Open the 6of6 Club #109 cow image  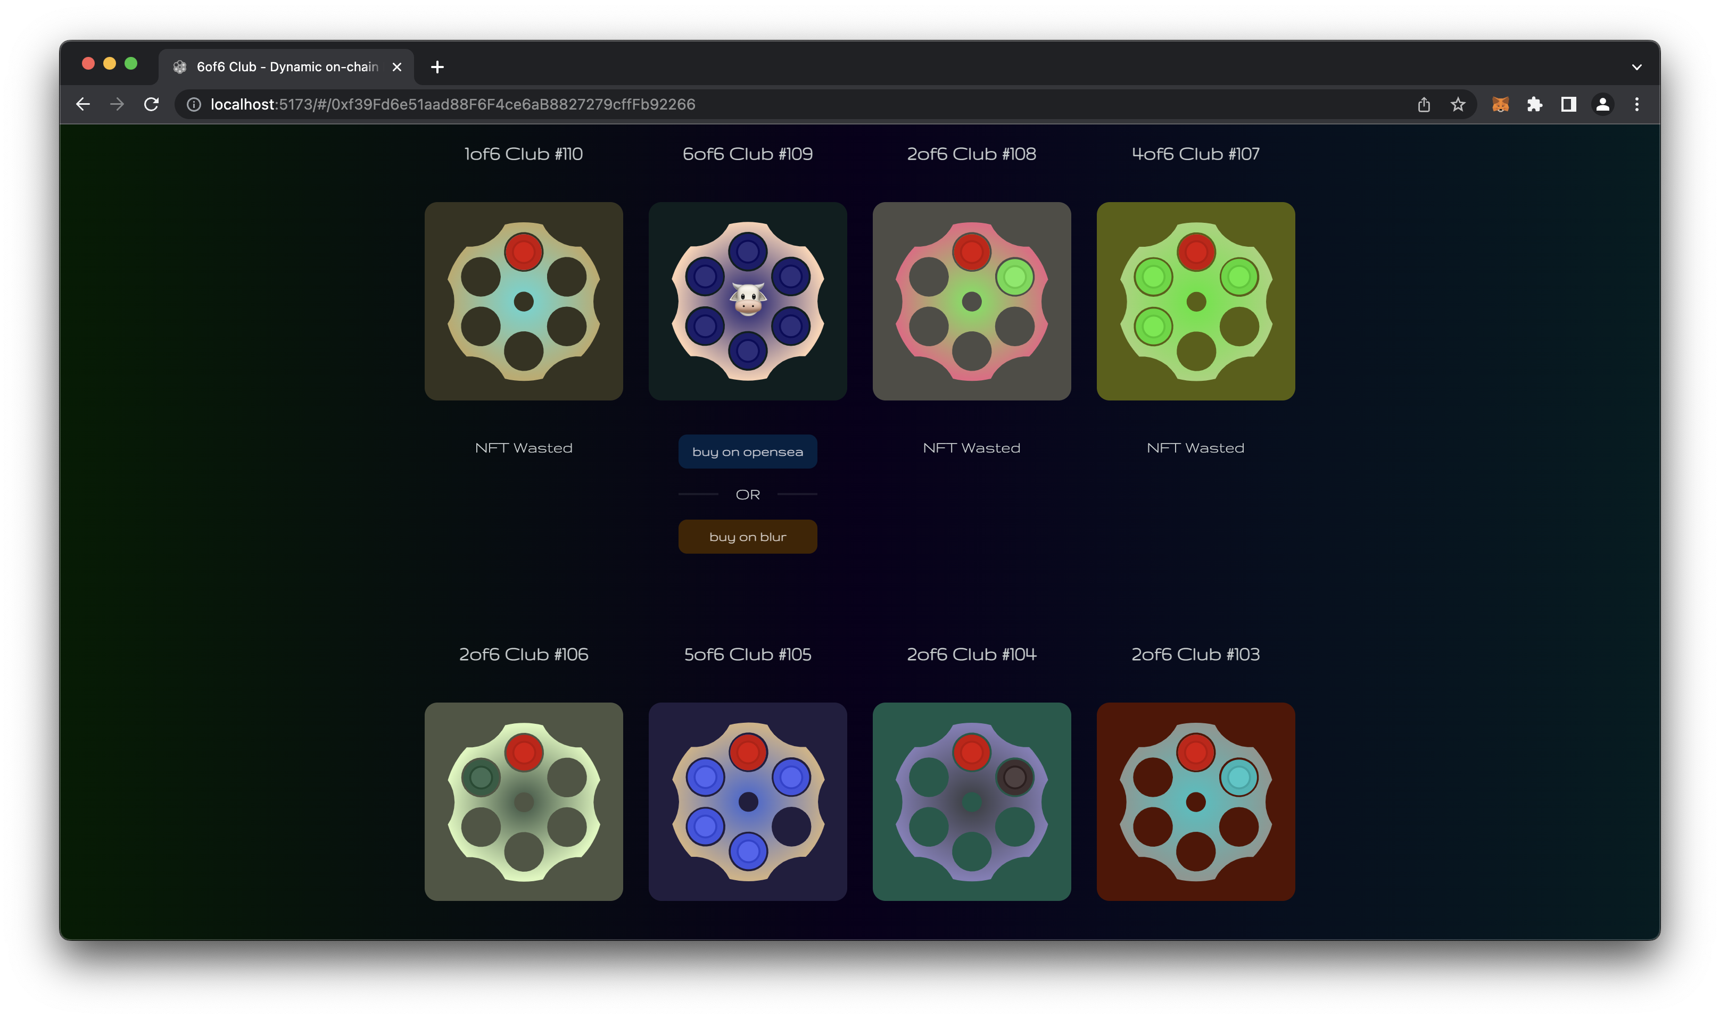747,301
